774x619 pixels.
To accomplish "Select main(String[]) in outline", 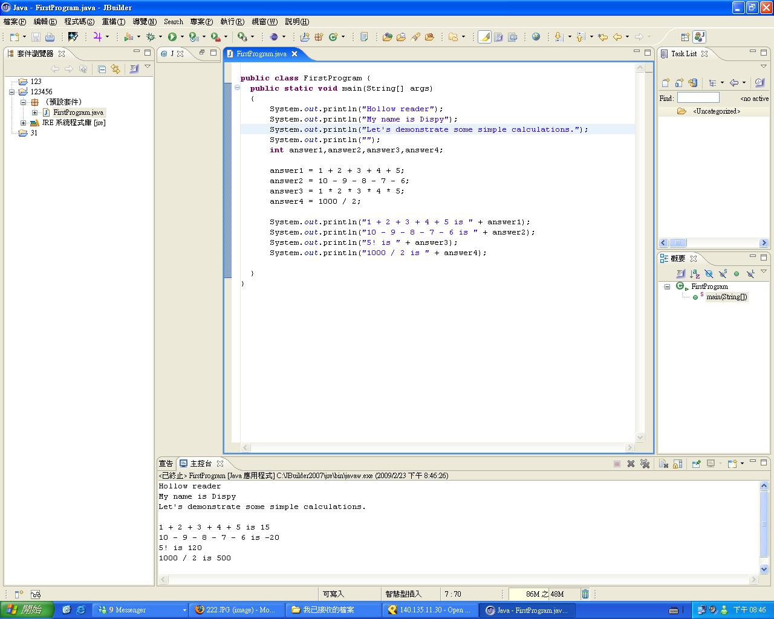I will tap(726, 297).
